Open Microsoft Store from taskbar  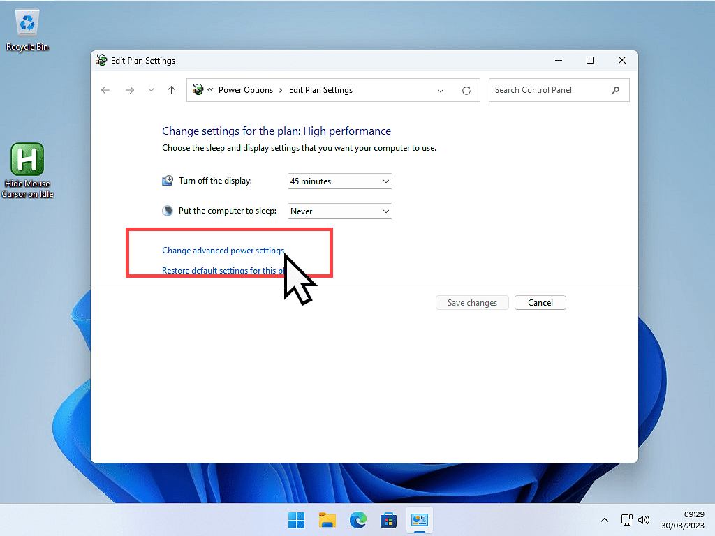(389, 520)
